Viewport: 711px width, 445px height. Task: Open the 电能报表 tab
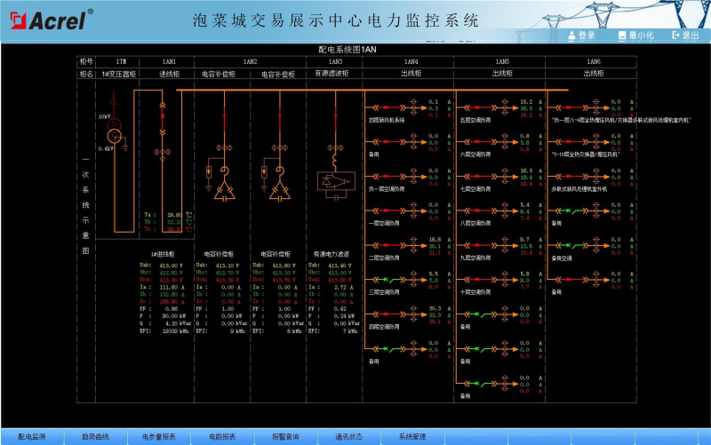point(223,437)
